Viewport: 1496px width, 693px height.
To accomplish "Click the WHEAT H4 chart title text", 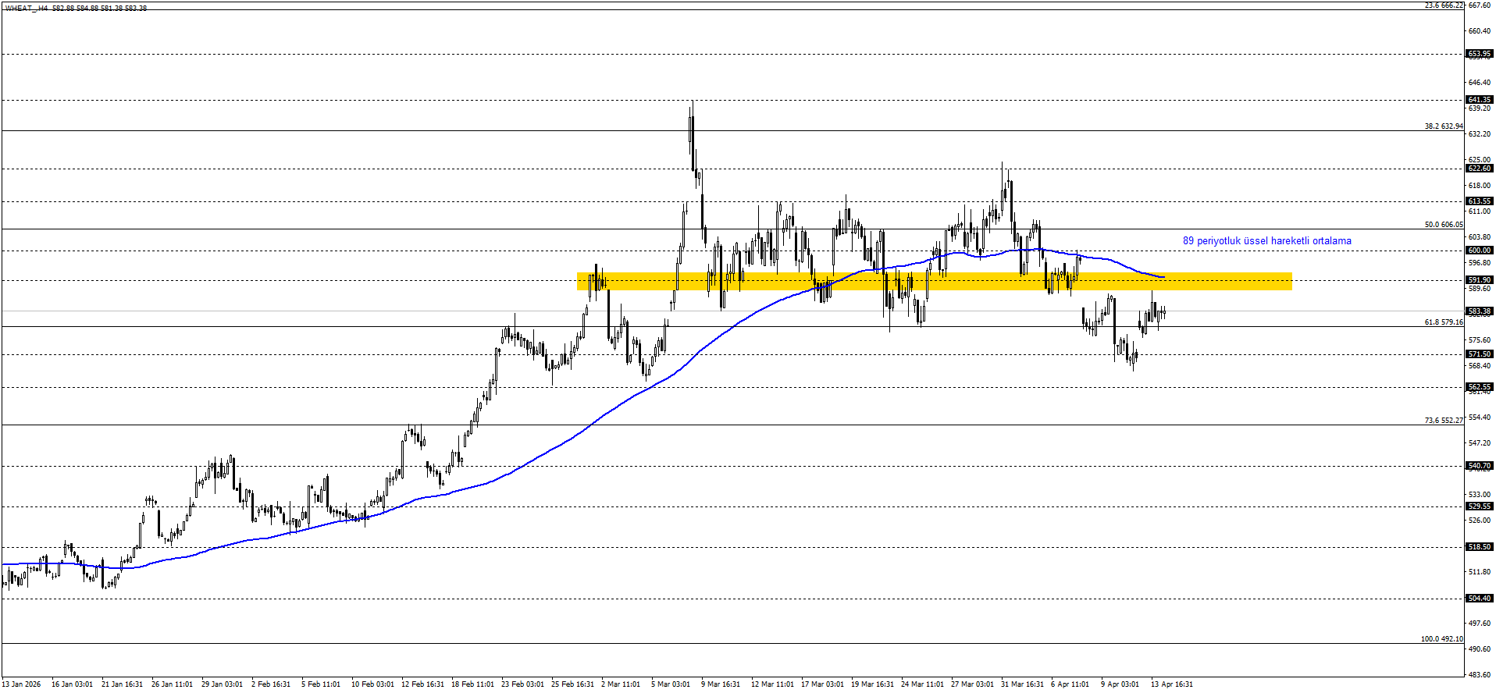I will [x=26, y=8].
